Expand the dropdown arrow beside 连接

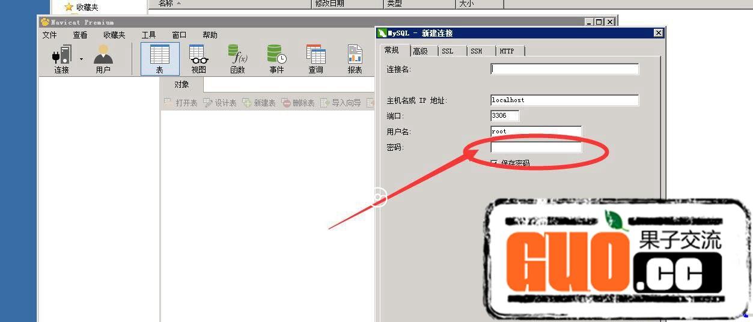81,59
